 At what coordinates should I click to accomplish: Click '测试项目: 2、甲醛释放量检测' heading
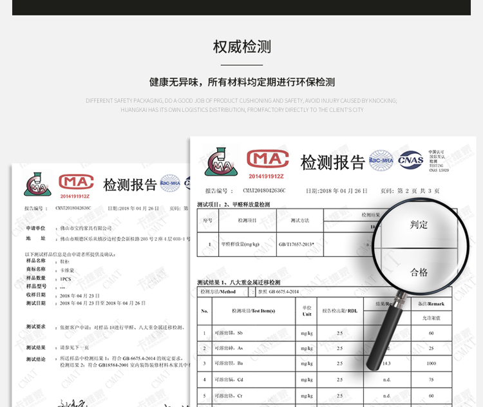[234, 204]
